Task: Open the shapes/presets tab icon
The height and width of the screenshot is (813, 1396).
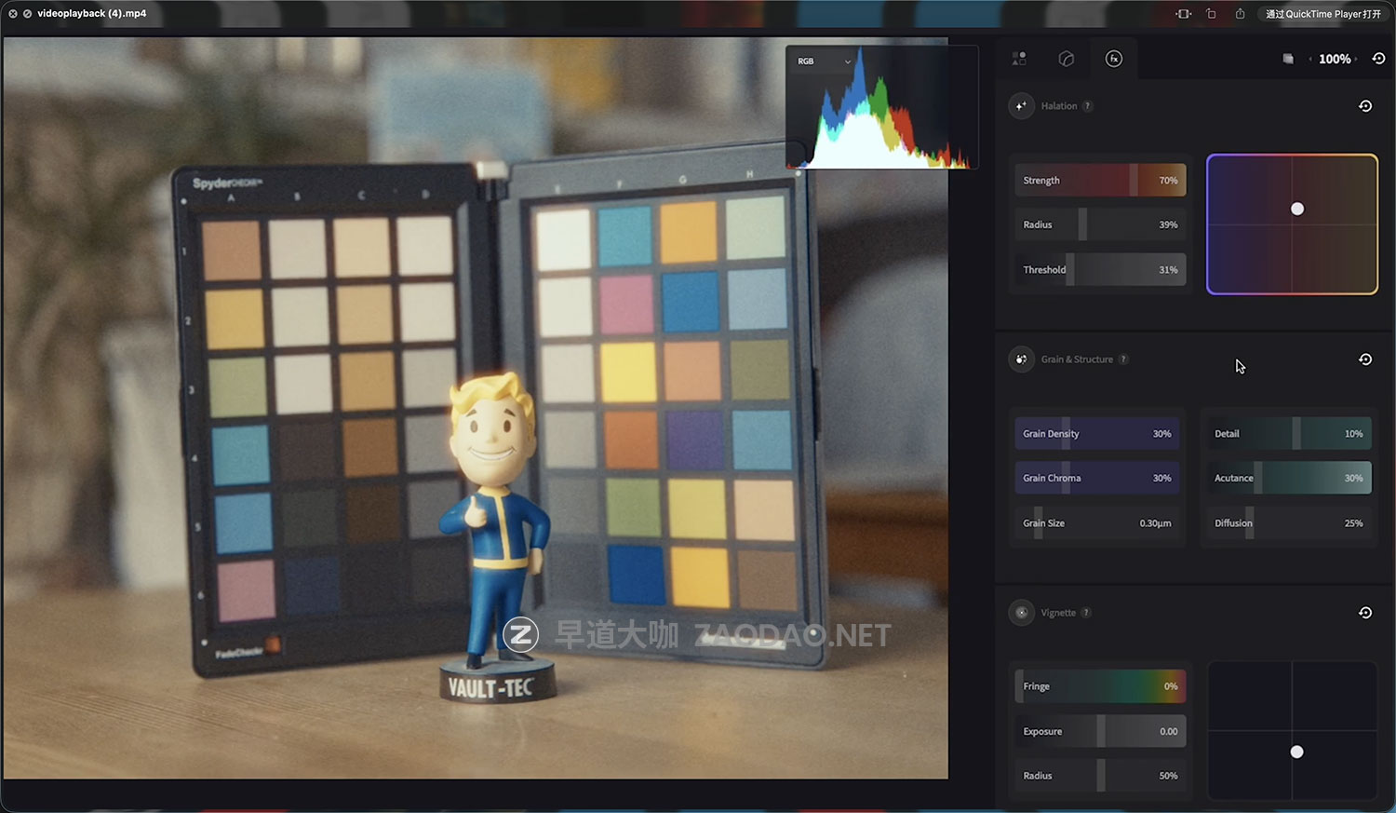Action: [x=1019, y=59]
